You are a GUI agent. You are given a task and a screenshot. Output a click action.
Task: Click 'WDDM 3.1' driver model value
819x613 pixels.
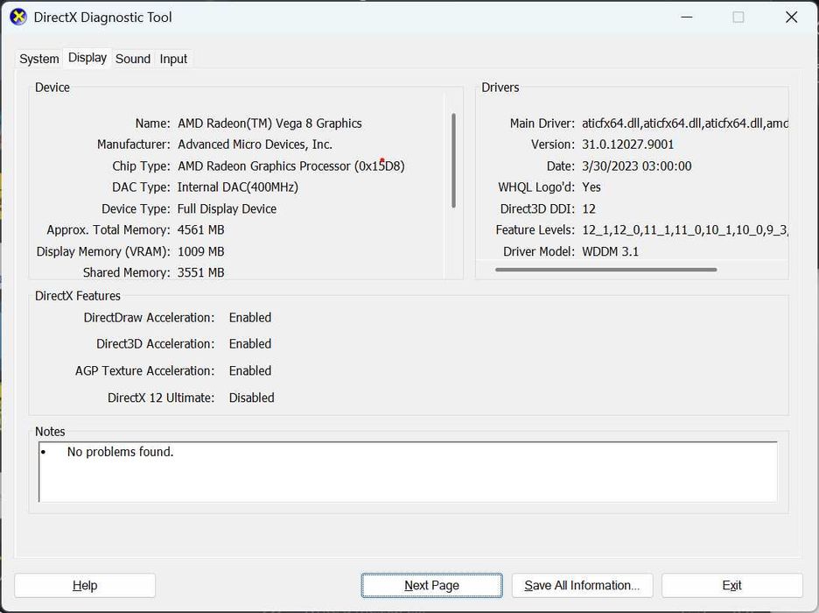pos(610,252)
